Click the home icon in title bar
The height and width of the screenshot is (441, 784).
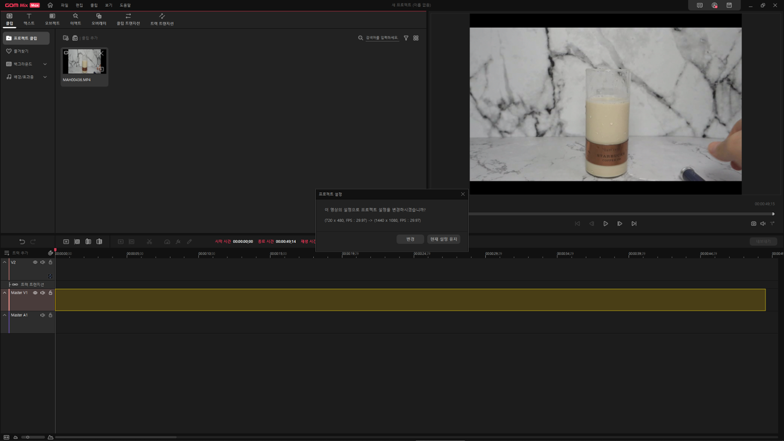click(50, 5)
